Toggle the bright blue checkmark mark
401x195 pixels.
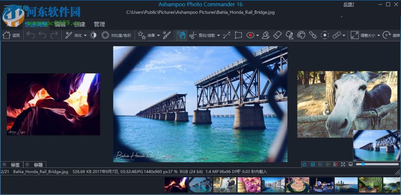tap(313, 164)
